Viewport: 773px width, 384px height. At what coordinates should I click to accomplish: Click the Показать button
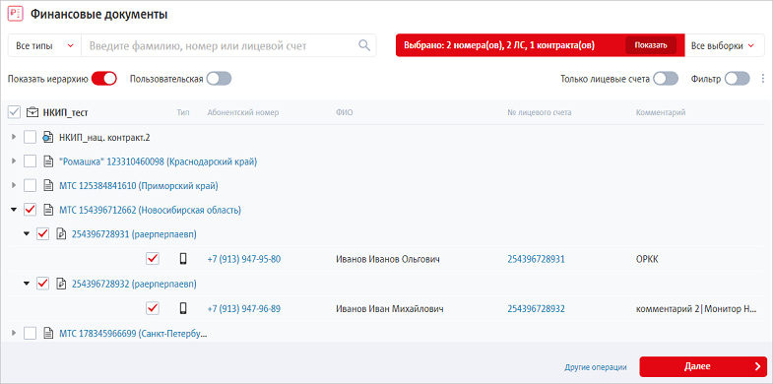[651, 45]
